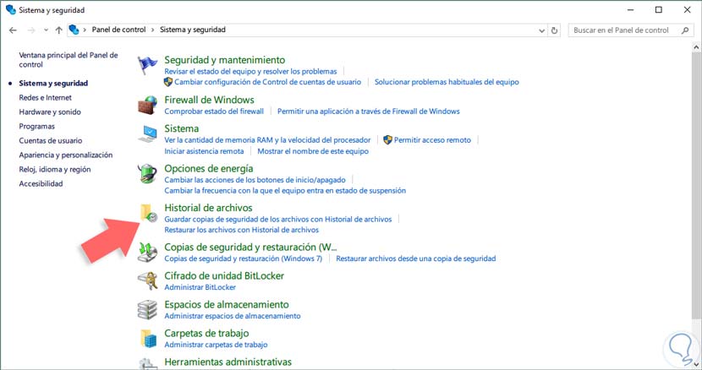This screenshot has width=702, height=370.
Task: Click Administrar carpetas de trabajo
Action: pyautogui.click(x=216, y=345)
